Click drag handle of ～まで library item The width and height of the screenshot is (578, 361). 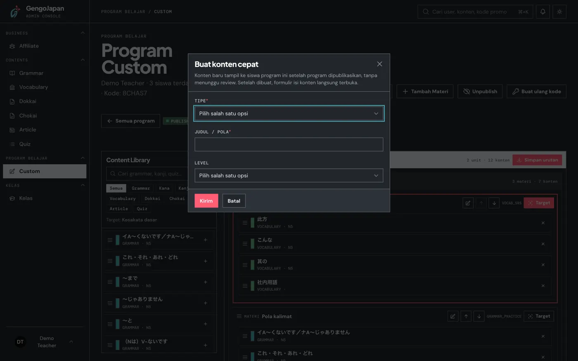click(x=110, y=282)
